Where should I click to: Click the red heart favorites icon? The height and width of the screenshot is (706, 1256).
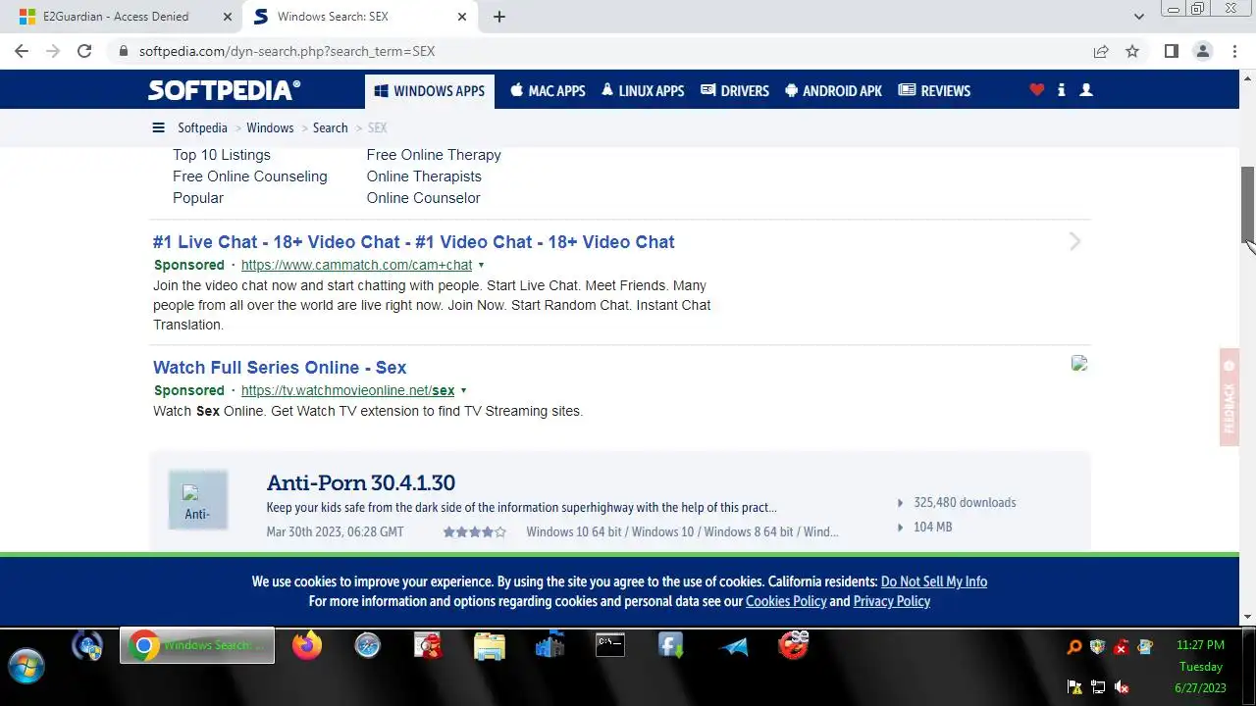point(1036,90)
